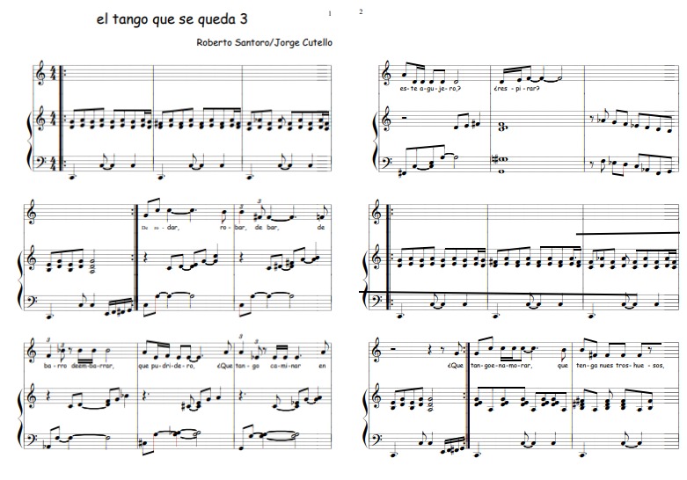Click the treble clef atop page two
This screenshot has width=687, height=480.
coord(386,73)
